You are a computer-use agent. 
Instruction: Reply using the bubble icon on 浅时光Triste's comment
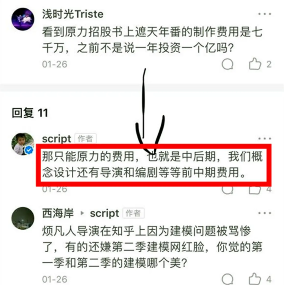[x=227, y=64]
